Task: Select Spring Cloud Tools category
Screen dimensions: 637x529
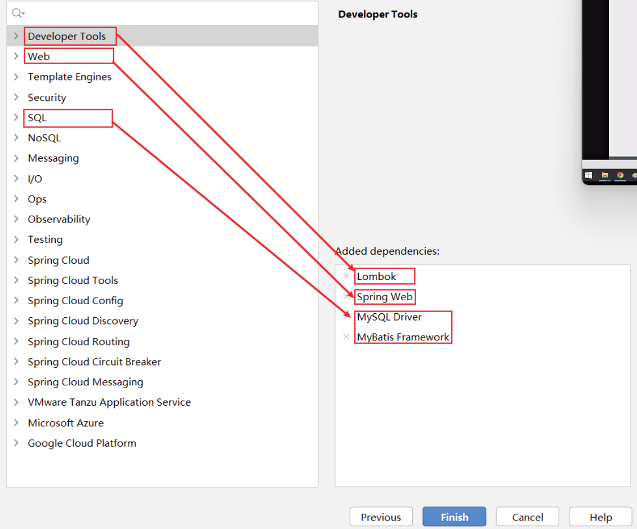Action: (73, 281)
